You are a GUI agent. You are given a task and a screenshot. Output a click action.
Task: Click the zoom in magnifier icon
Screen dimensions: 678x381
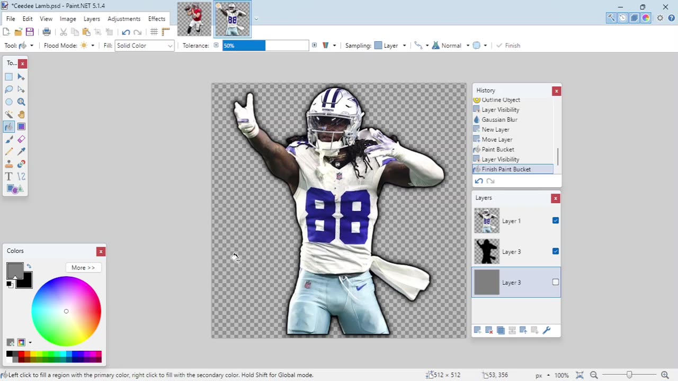click(x=665, y=375)
